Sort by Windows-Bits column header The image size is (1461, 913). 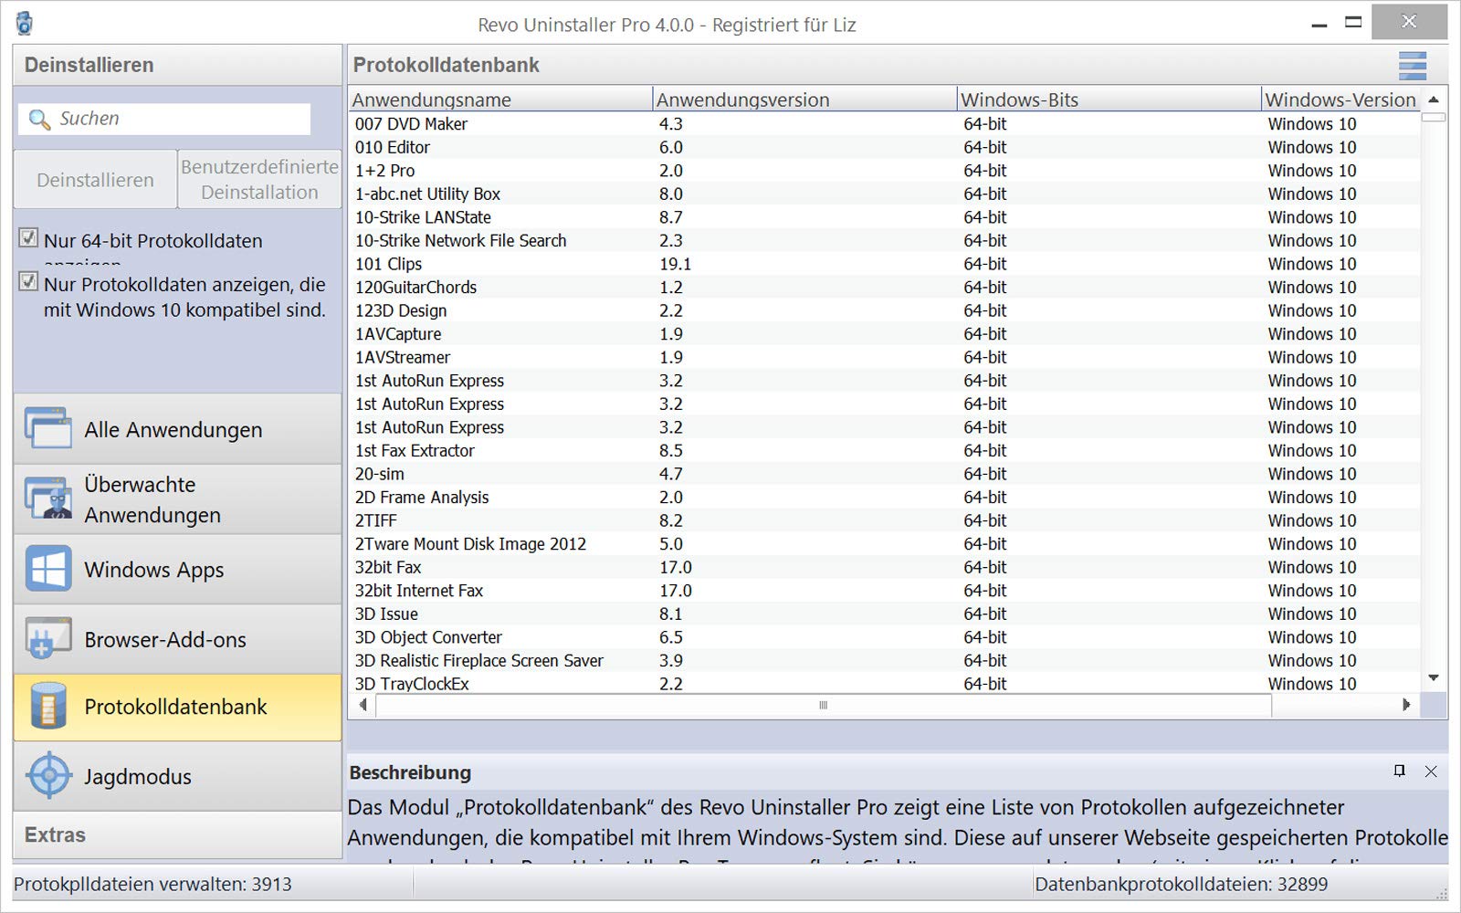pyautogui.click(x=1109, y=100)
